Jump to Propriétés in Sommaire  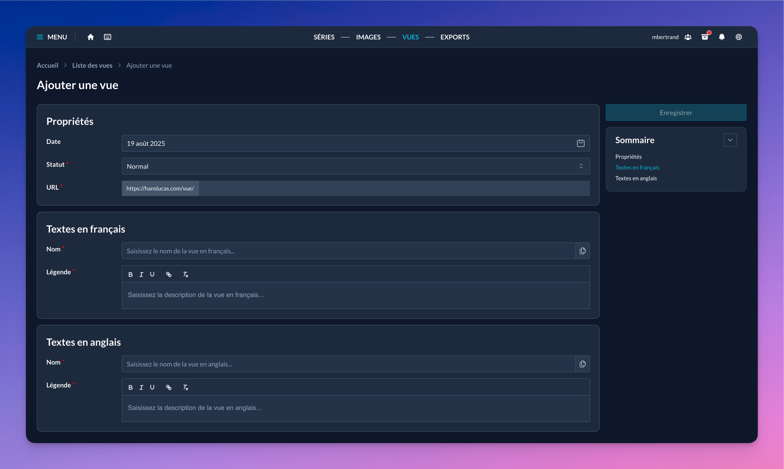coord(628,156)
